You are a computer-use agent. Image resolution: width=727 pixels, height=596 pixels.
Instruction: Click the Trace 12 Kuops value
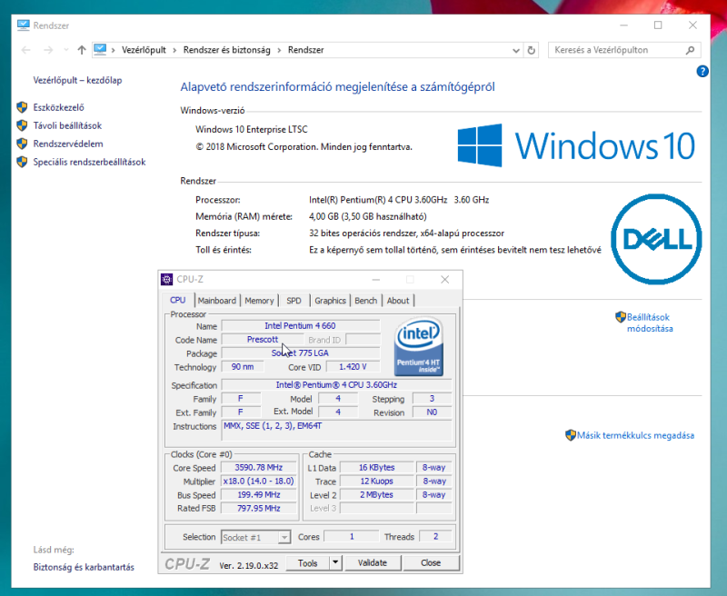pos(376,481)
